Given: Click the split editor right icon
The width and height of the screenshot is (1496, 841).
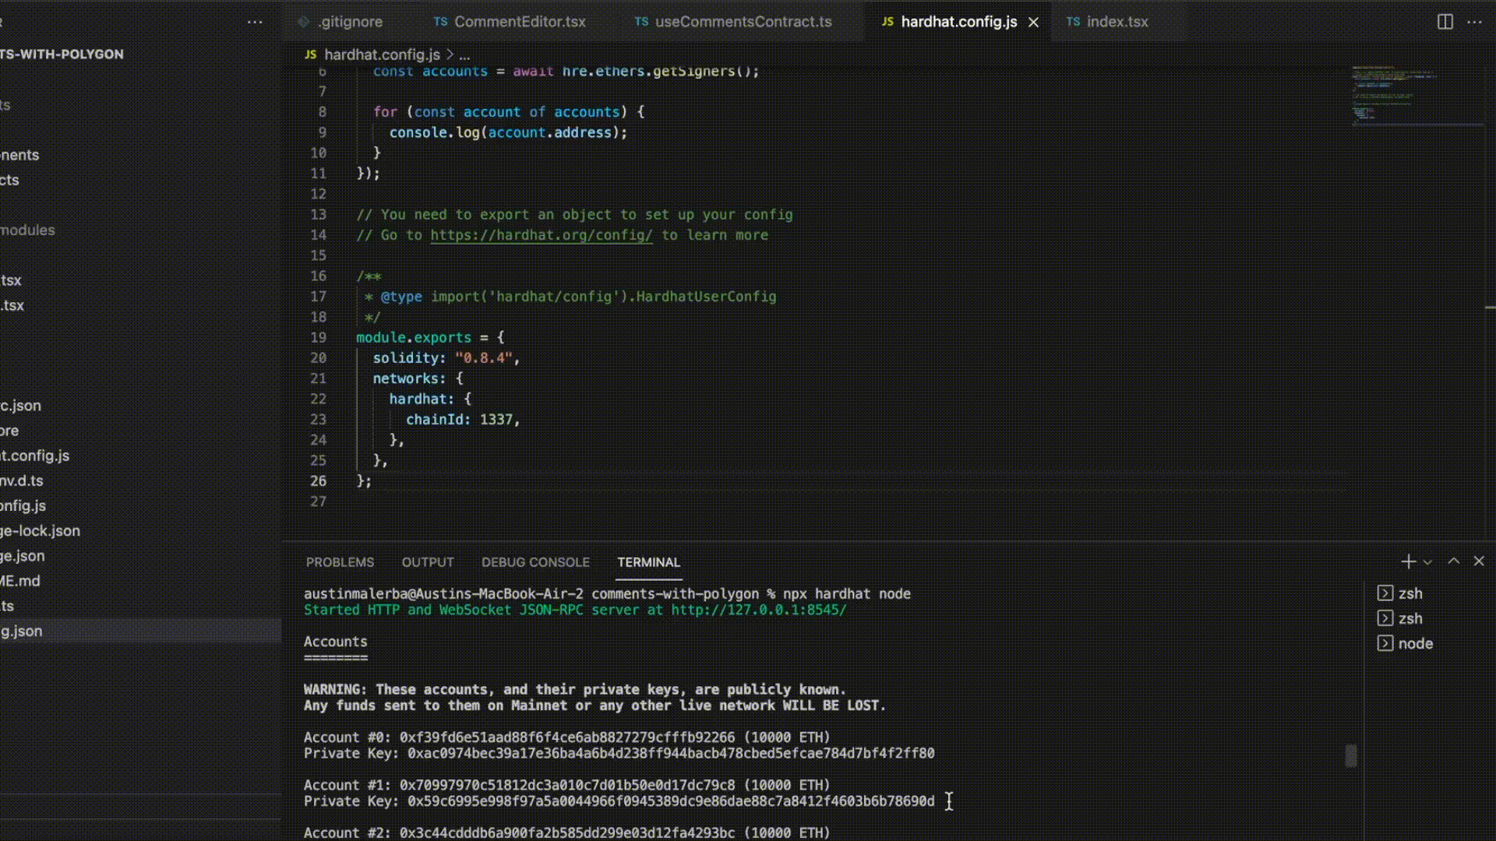Looking at the screenshot, I should (1445, 22).
